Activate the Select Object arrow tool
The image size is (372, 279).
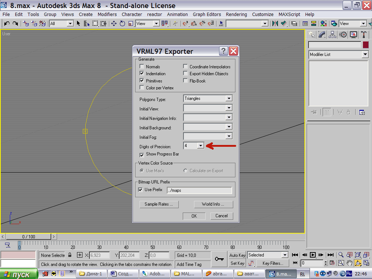(x=78, y=24)
